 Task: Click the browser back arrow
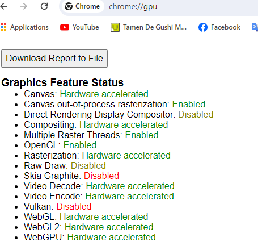tap(3, 6)
